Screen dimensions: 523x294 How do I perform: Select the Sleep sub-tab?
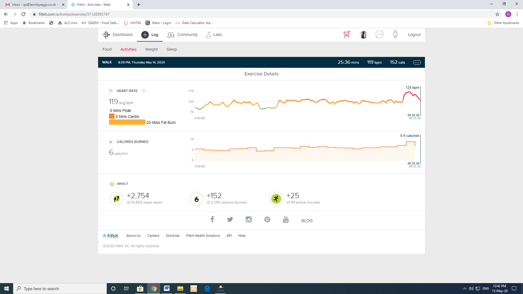point(171,49)
